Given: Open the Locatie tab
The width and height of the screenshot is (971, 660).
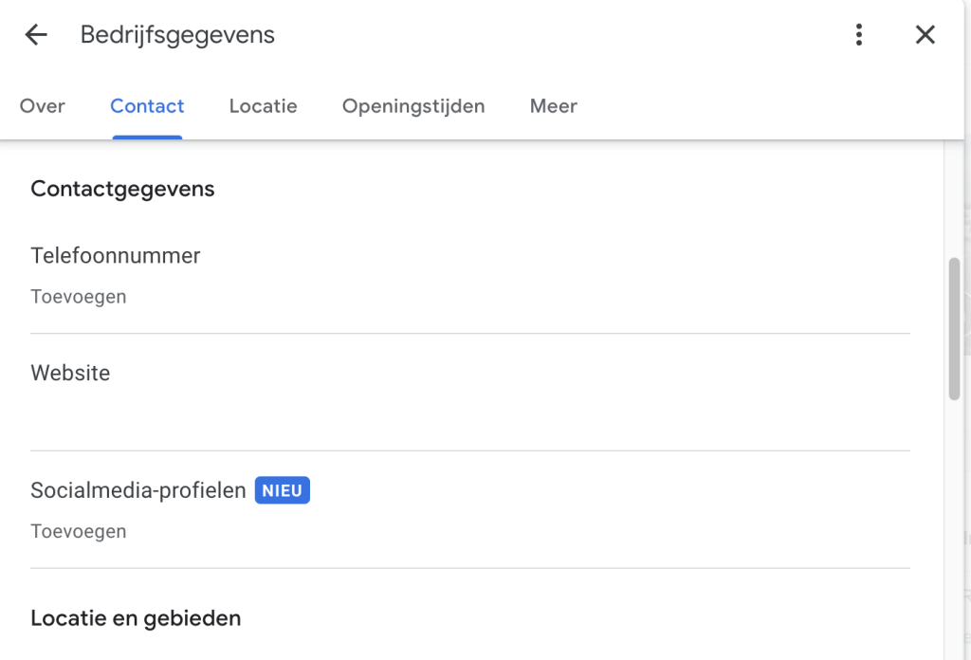Looking at the screenshot, I should click(263, 106).
